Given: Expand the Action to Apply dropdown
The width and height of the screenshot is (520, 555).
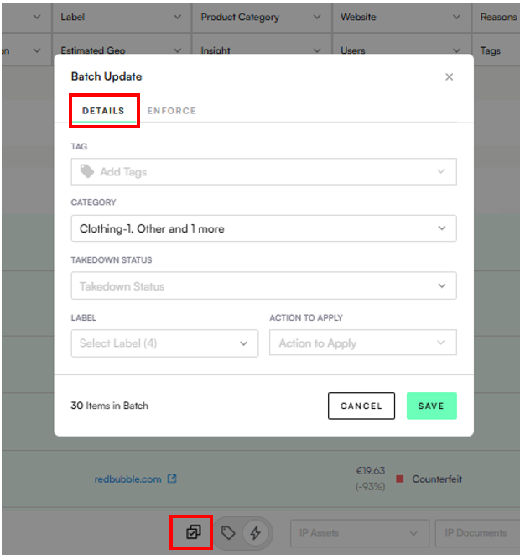Looking at the screenshot, I should tap(362, 343).
